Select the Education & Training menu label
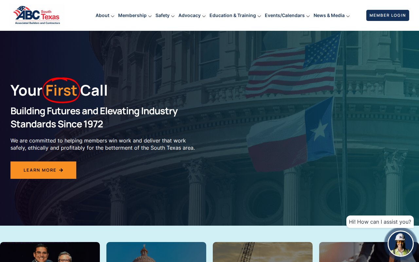Screen dimensions: 419x262 (232, 15)
